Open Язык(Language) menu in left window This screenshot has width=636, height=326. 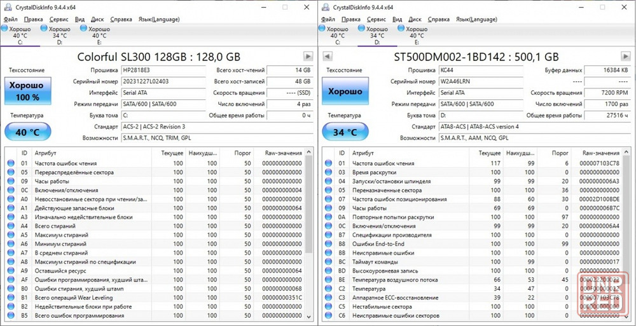point(159,19)
